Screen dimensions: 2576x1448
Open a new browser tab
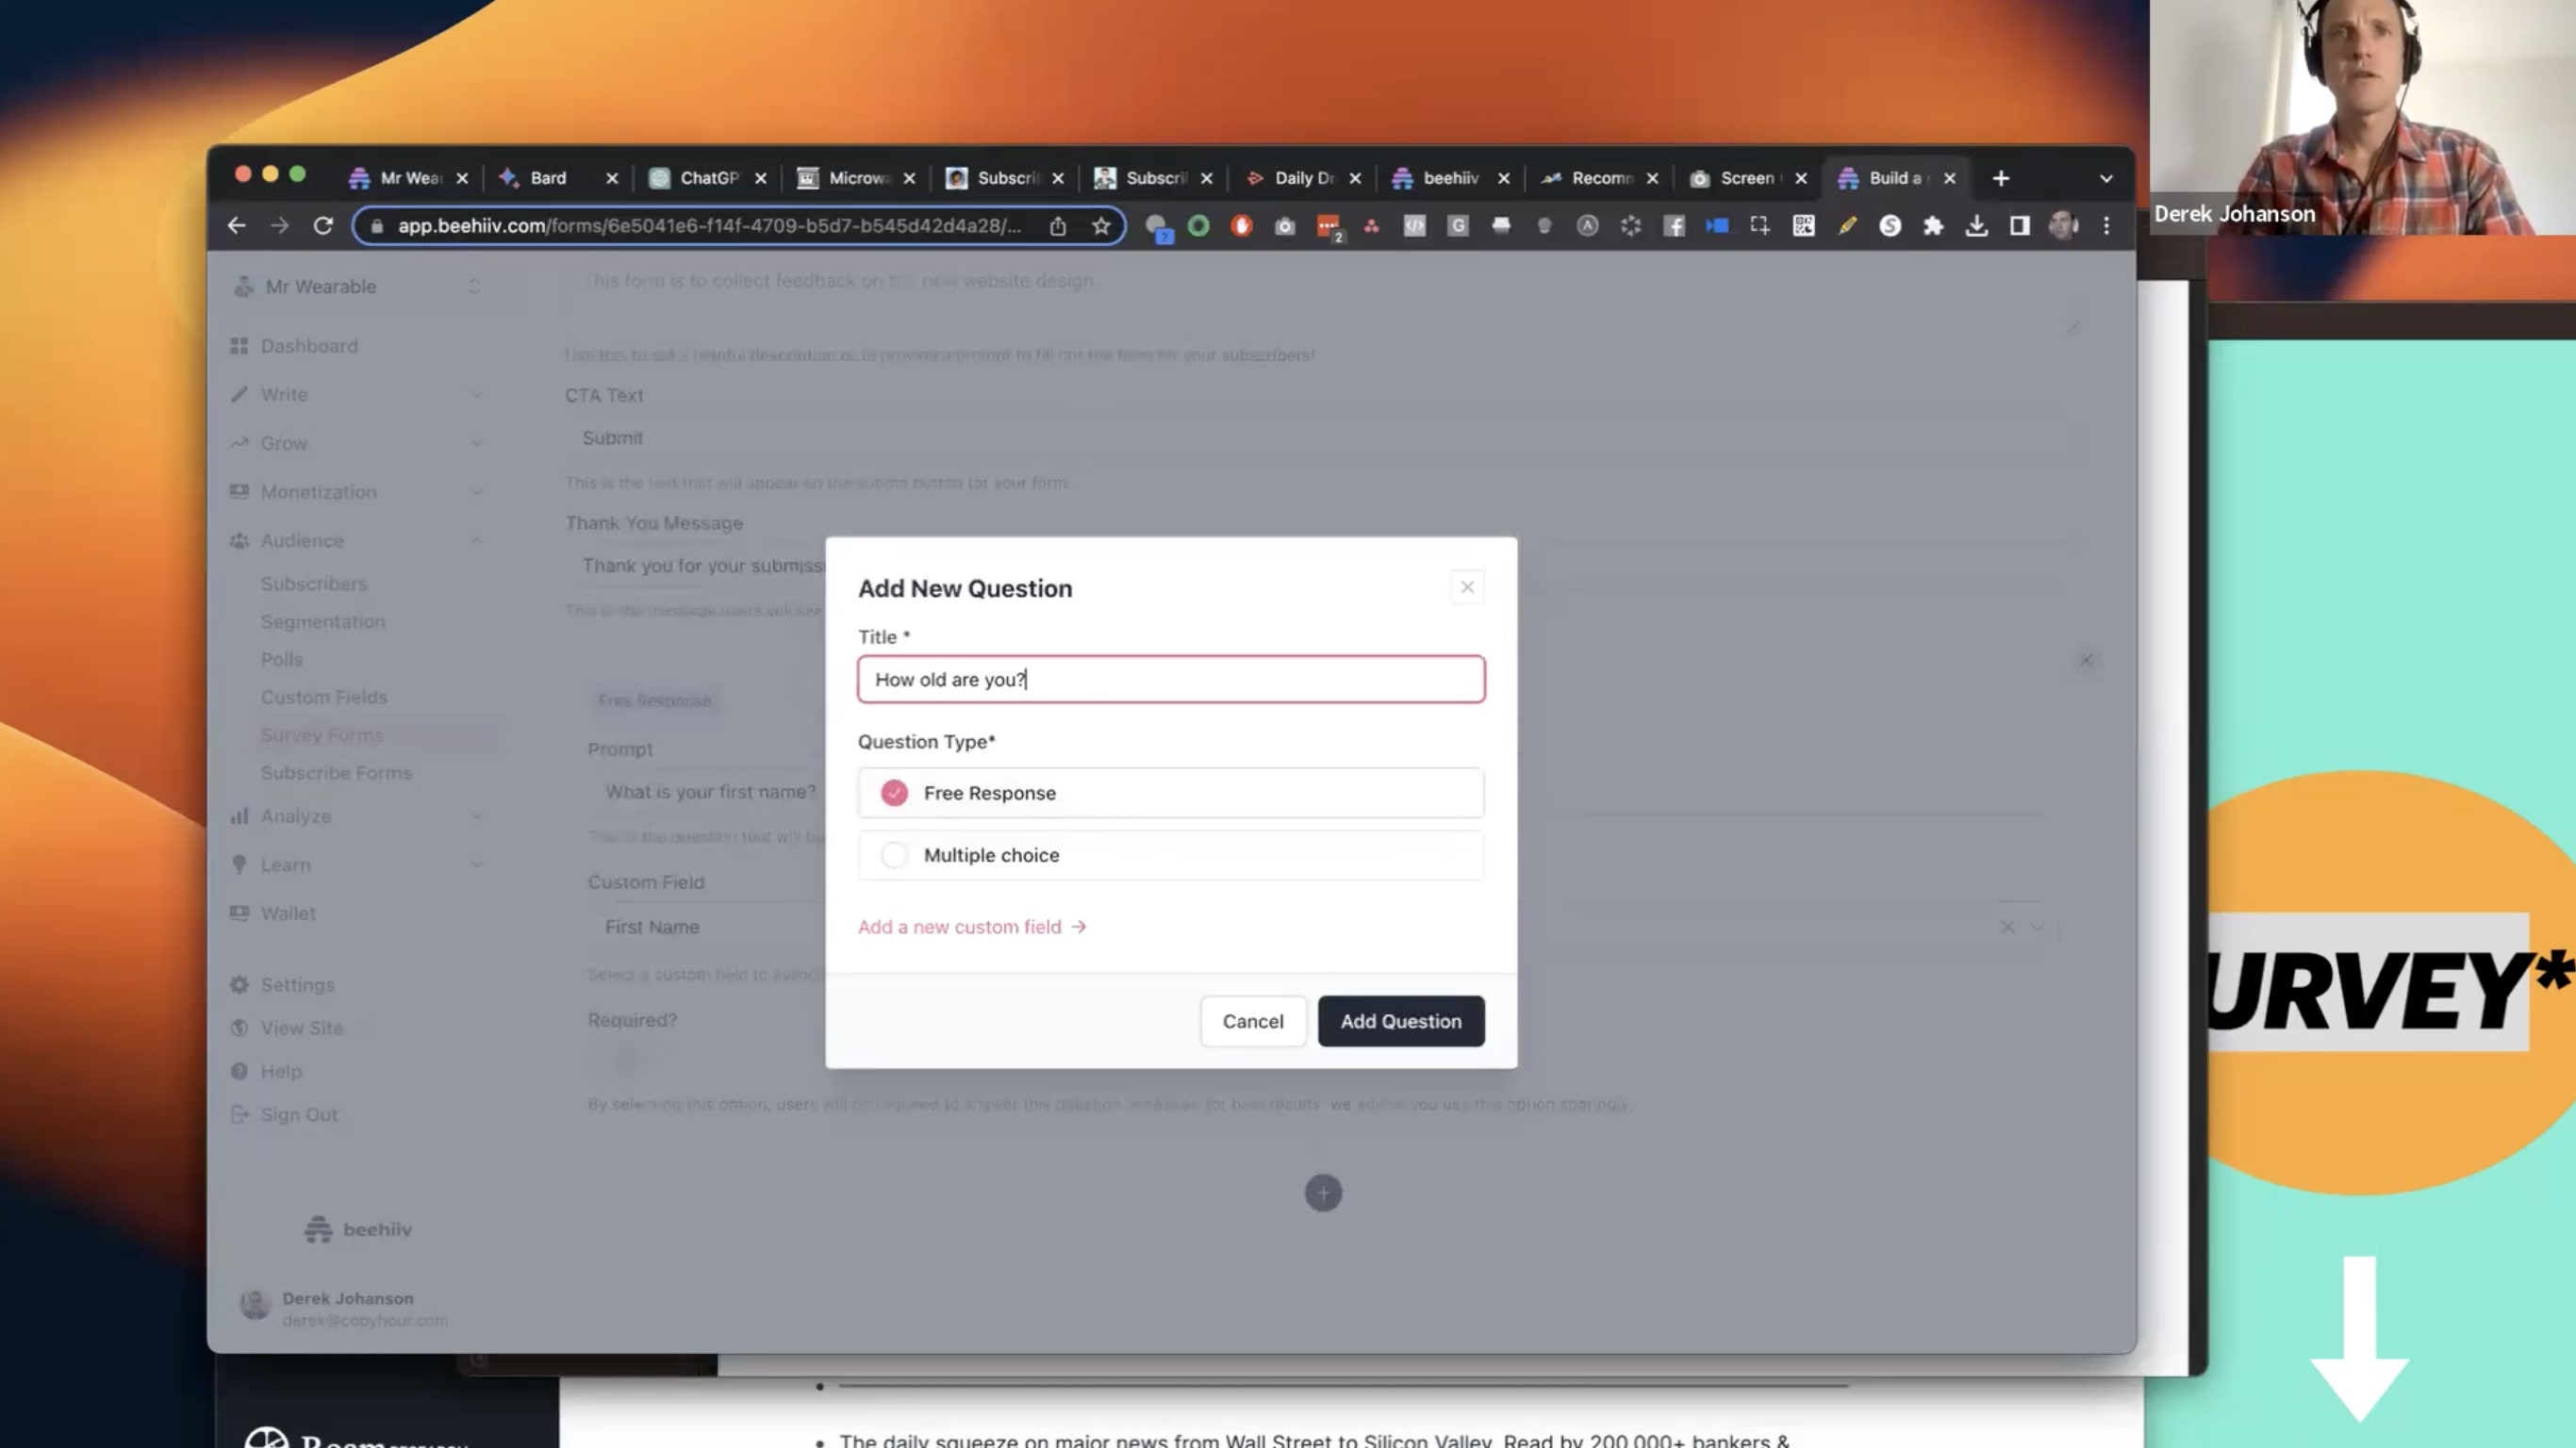point(2000,178)
